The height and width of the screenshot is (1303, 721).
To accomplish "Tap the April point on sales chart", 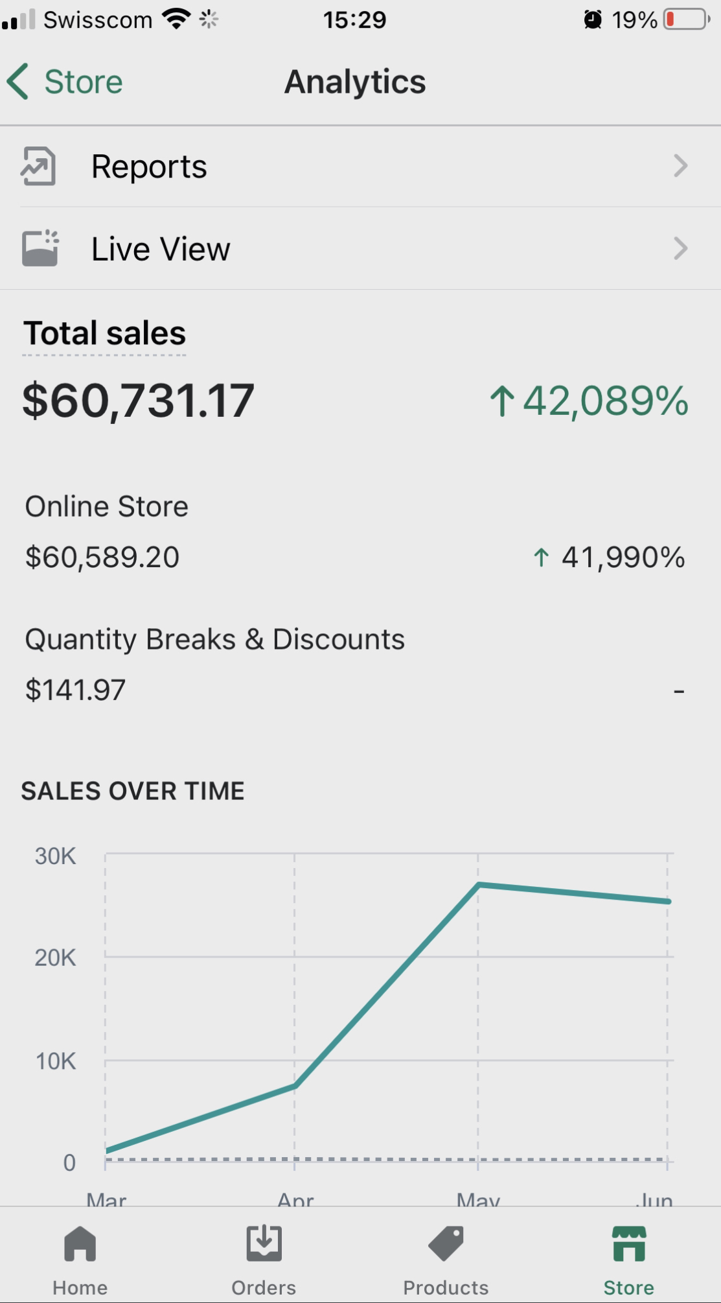I will 295,1085.
